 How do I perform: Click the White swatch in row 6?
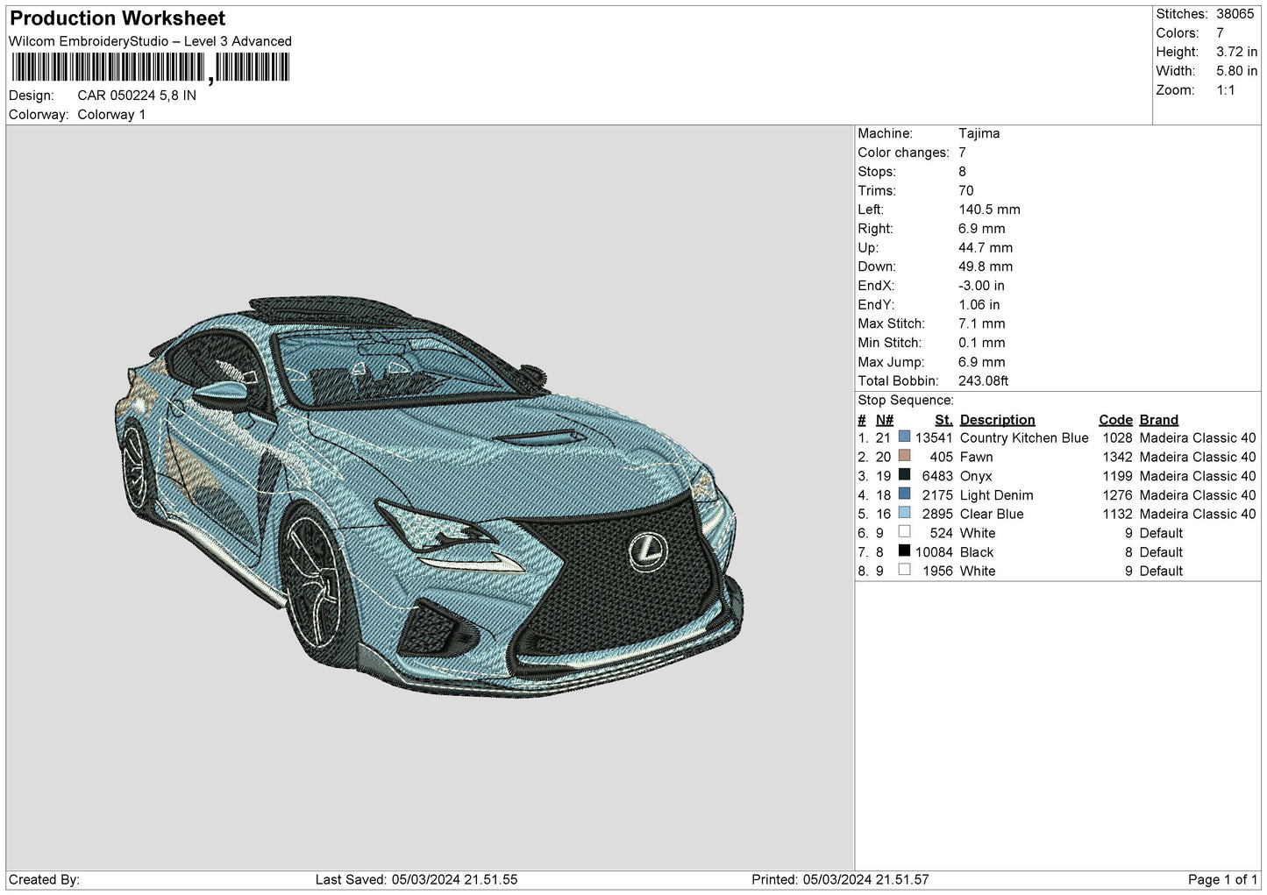[x=904, y=532]
